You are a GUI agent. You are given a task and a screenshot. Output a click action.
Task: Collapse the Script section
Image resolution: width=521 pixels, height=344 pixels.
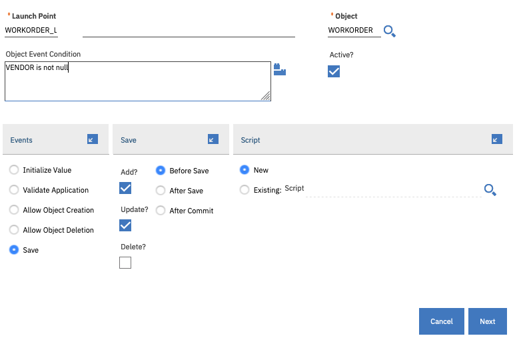click(x=497, y=139)
